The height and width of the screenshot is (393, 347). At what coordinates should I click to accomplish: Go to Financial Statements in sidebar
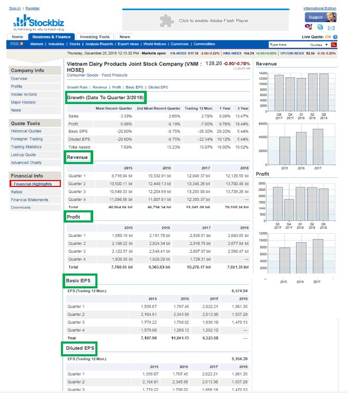click(30, 200)
